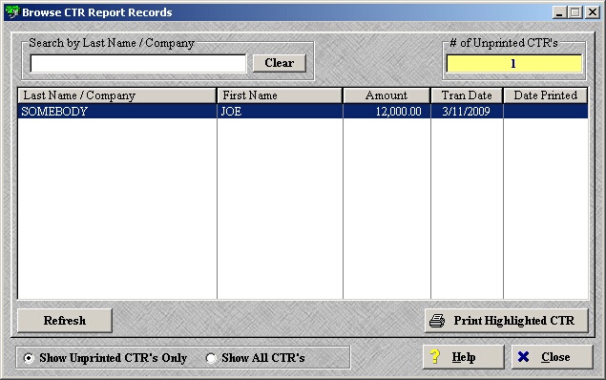Click the Clear button

(280, 63)
